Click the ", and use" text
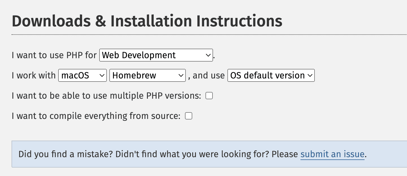The width and height of the screenshot is (407, 176). [206, 75]
